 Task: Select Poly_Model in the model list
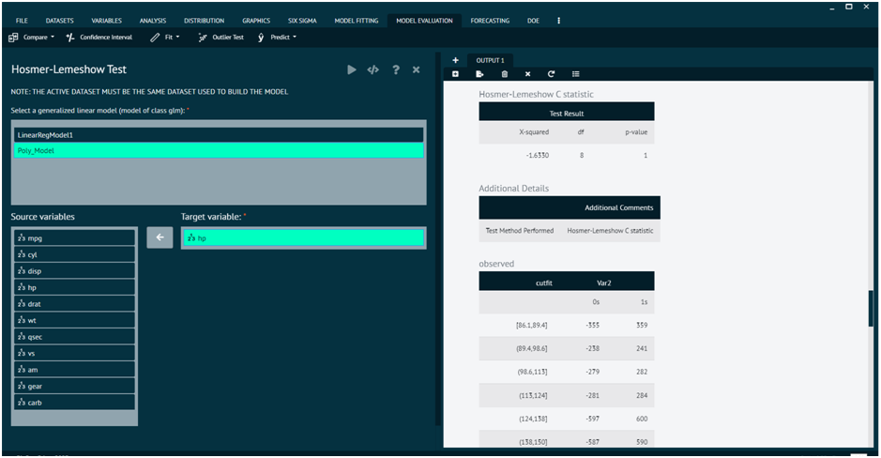[x=219, y=150]
